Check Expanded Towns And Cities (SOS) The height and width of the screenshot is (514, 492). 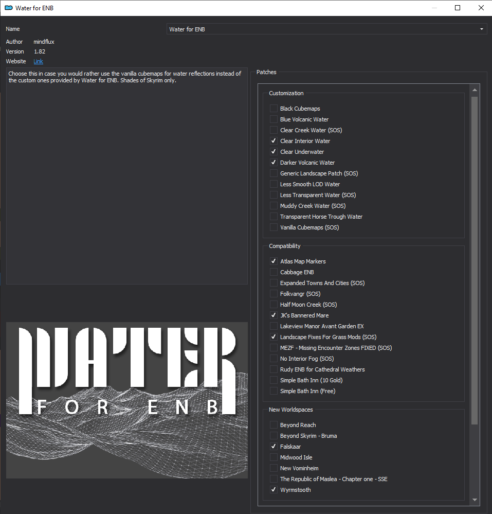click(274, 283)
